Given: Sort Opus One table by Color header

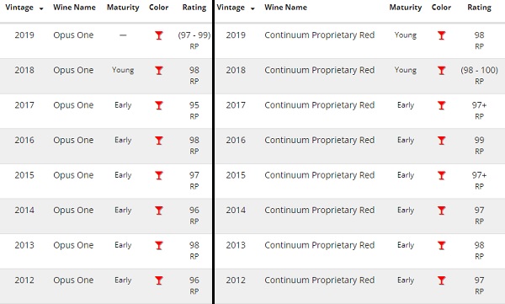Looking at the screenshot, I should (159, 8).
